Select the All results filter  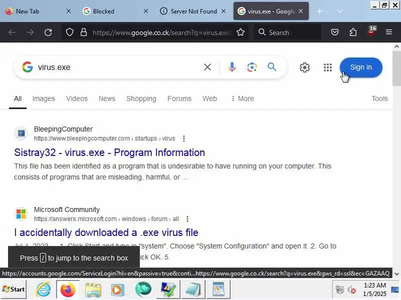[x=18, y=98]
